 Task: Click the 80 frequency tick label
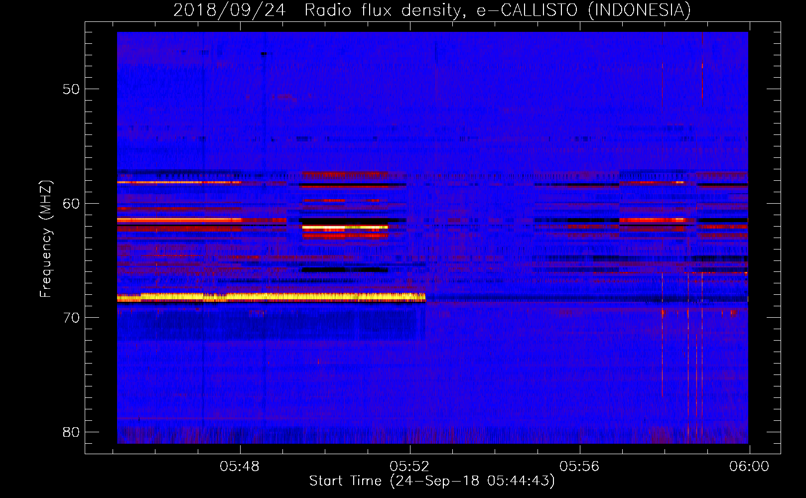pos(71,432)
